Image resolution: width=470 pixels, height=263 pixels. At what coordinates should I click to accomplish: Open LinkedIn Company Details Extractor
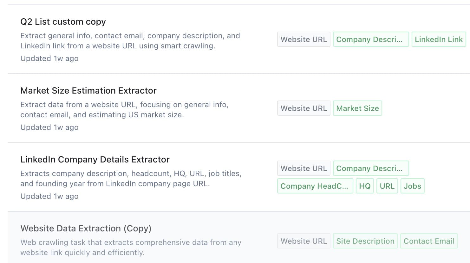click(x=95, y=159)
